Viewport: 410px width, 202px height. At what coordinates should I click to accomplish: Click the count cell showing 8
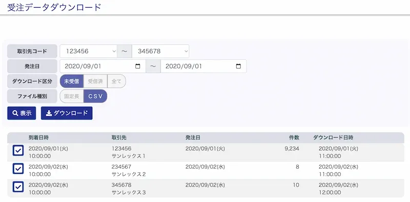coord(297,167)
